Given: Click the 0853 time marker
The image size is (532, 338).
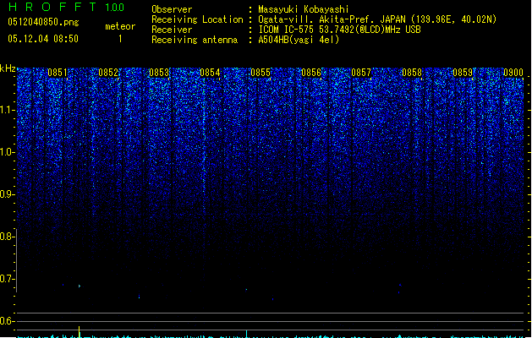Looking at the screenshot, I should tap(159, 73).
